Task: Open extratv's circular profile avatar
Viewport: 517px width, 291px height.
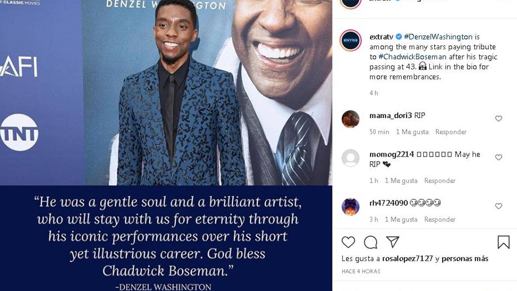Action: pos(352,41)
